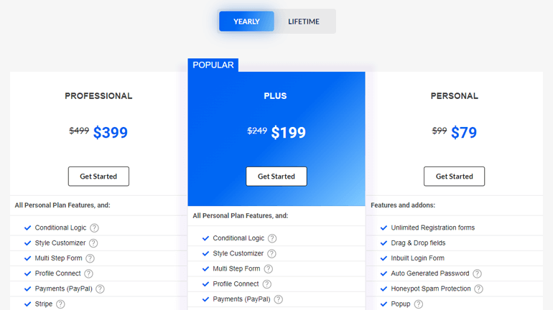Click 'Drag & Drop fields' feature text
553x310 pixels.
[x=418, y=243]
